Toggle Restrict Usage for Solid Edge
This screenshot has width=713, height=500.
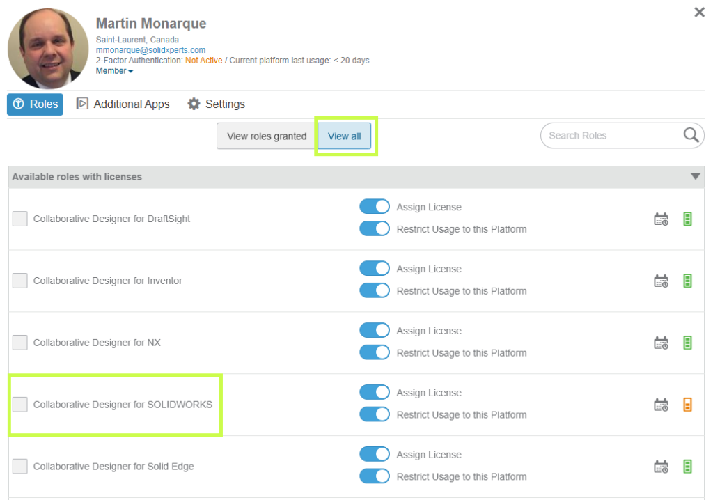tap(375, 476)
